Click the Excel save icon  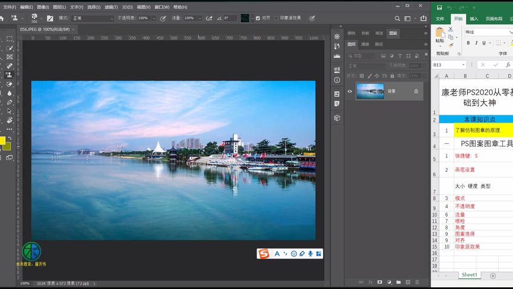439,8
